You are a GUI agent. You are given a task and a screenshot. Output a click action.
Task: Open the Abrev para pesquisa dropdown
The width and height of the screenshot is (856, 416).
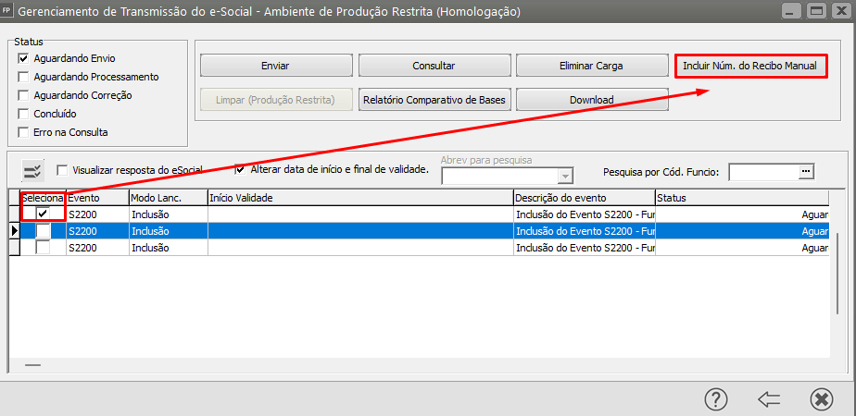point(565,176)
